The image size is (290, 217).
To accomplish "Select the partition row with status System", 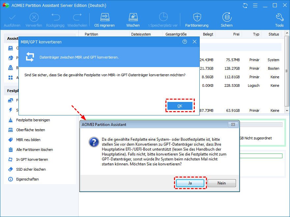I will coord(241,60).
